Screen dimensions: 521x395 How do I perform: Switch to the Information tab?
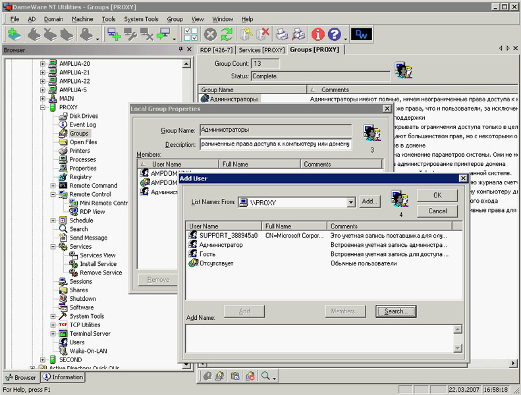63,377
